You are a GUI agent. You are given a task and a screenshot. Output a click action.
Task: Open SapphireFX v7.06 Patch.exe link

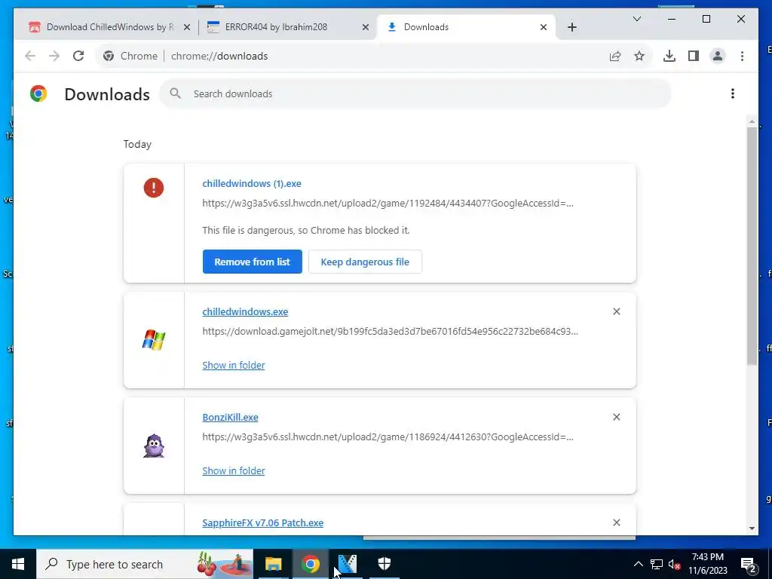tap(263, 523)
